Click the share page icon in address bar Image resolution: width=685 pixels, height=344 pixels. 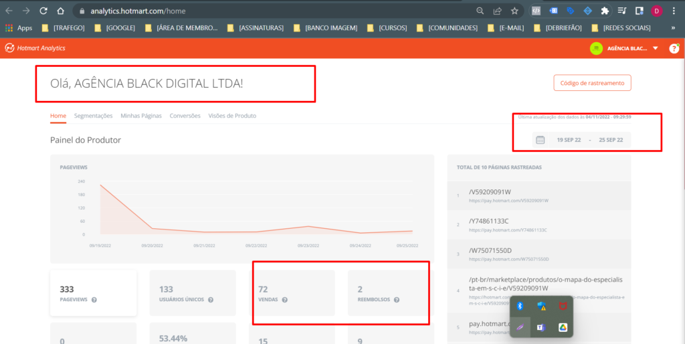pos(497,11)
